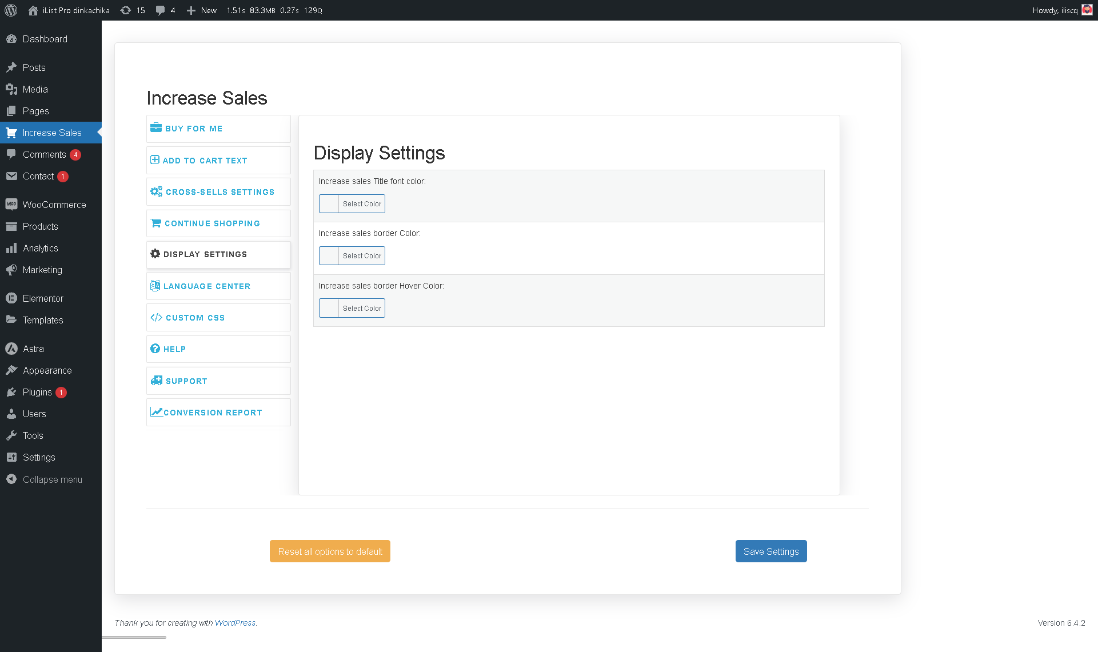Click the briefcase icon beside Buy For Me
The height and width of the screenshot is (652, 1098).
pyautogui.click(x=155, y=128)
